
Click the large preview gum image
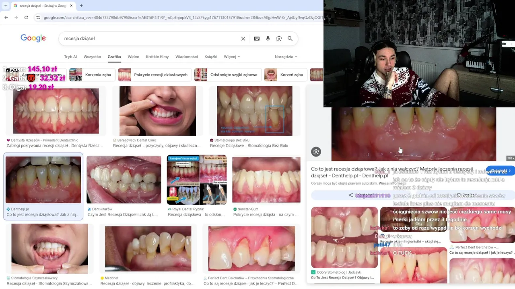coord(414,134)
